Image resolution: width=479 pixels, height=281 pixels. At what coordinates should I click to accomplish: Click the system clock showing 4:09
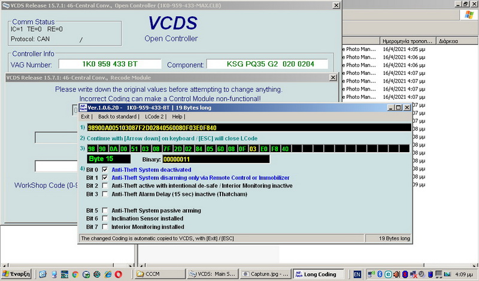(463, 274)
